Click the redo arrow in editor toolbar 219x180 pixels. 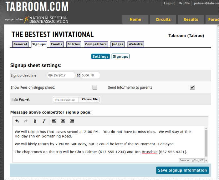(26, 121)
